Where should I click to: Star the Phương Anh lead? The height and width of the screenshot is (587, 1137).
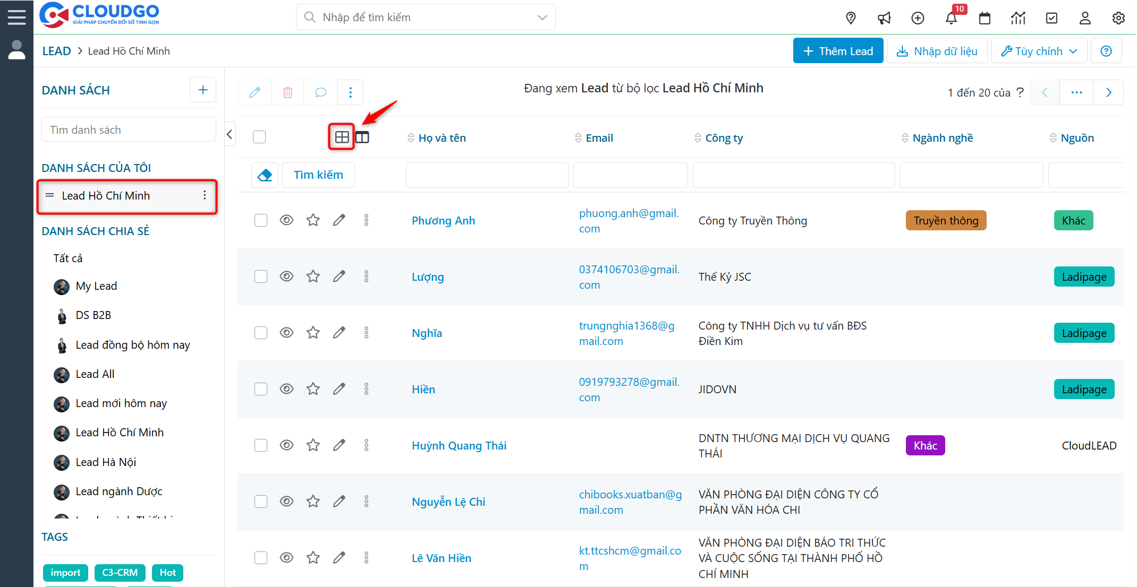313,220
